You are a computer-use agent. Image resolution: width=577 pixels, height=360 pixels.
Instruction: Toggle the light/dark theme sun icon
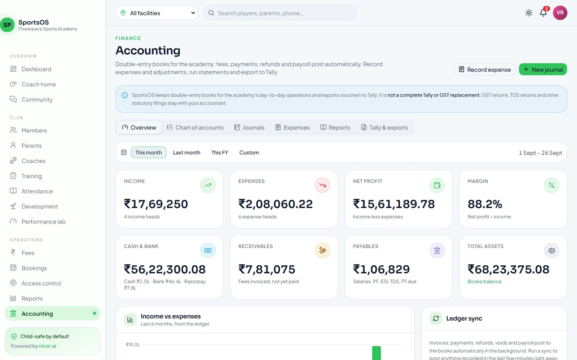click(529, 13)
